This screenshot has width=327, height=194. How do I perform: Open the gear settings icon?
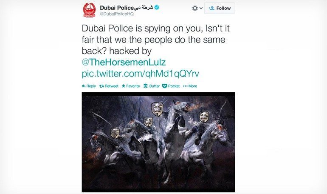point(195,8)
